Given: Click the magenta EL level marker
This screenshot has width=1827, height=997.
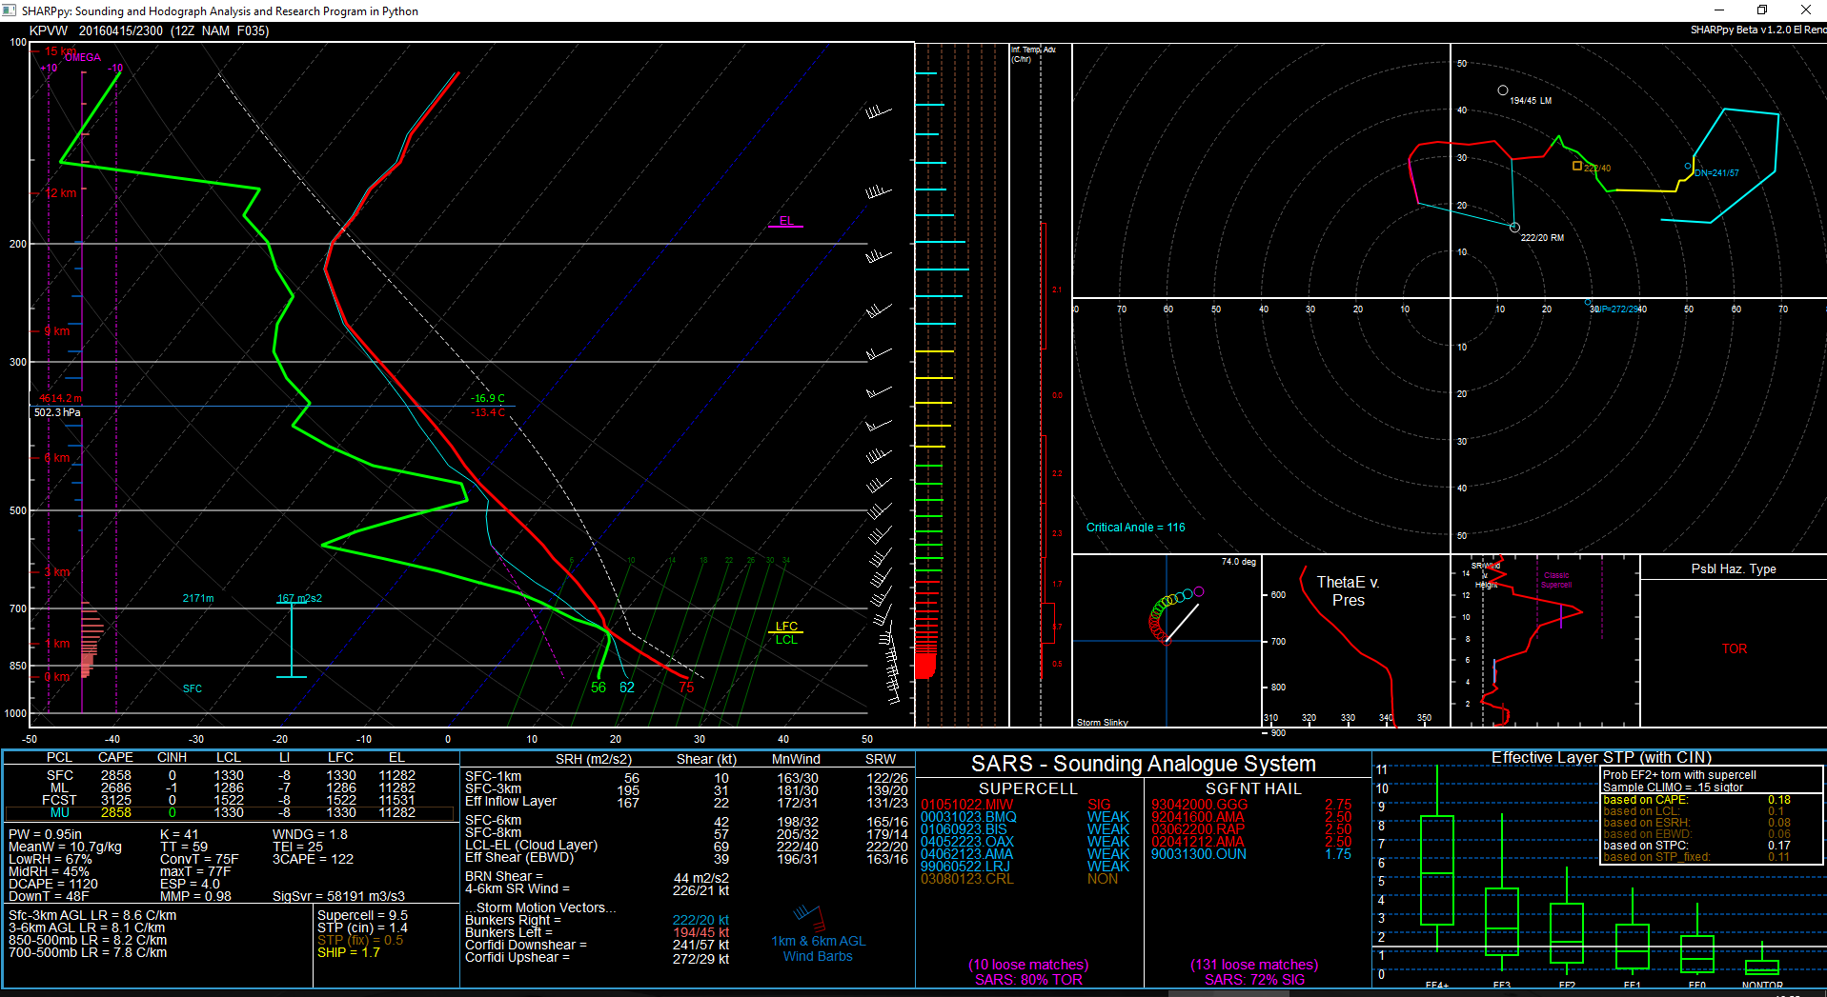Looking at the screenshot, I should point(785,223).
